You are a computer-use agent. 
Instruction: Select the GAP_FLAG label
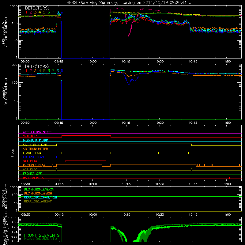point(30,136)
